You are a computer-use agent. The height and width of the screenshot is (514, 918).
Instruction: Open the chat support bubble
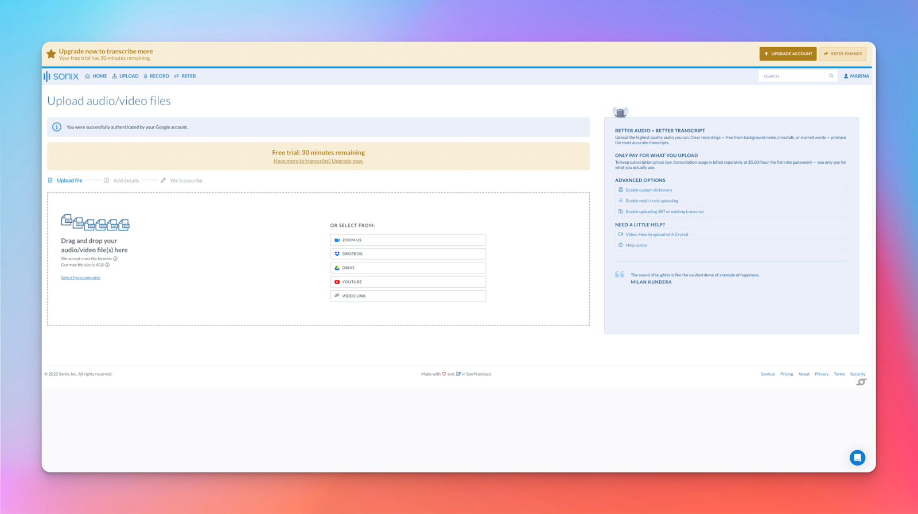click(857, 458)
